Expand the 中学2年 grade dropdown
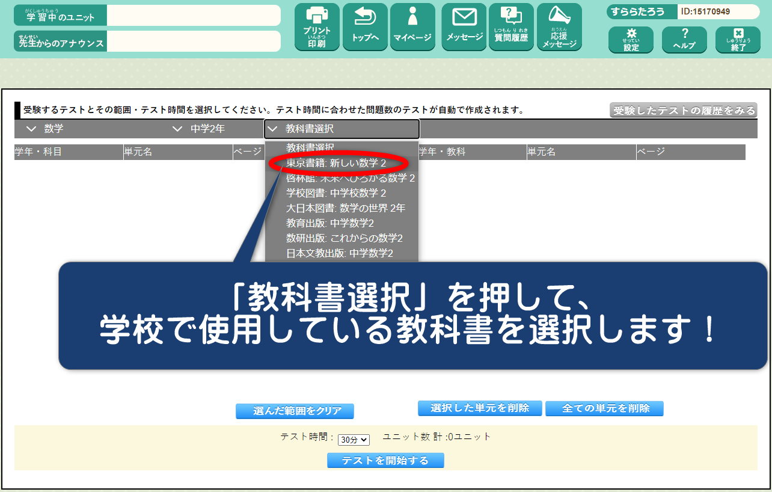This screenshot has width=772, height=492. (200, 129)
